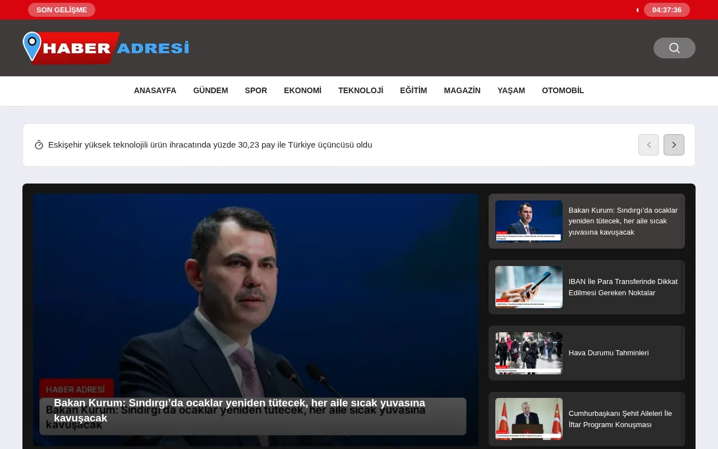Screen dimensions: 718x449
Task: Open the TEKNOLOJİ menu item
Action: click(361, 90)
